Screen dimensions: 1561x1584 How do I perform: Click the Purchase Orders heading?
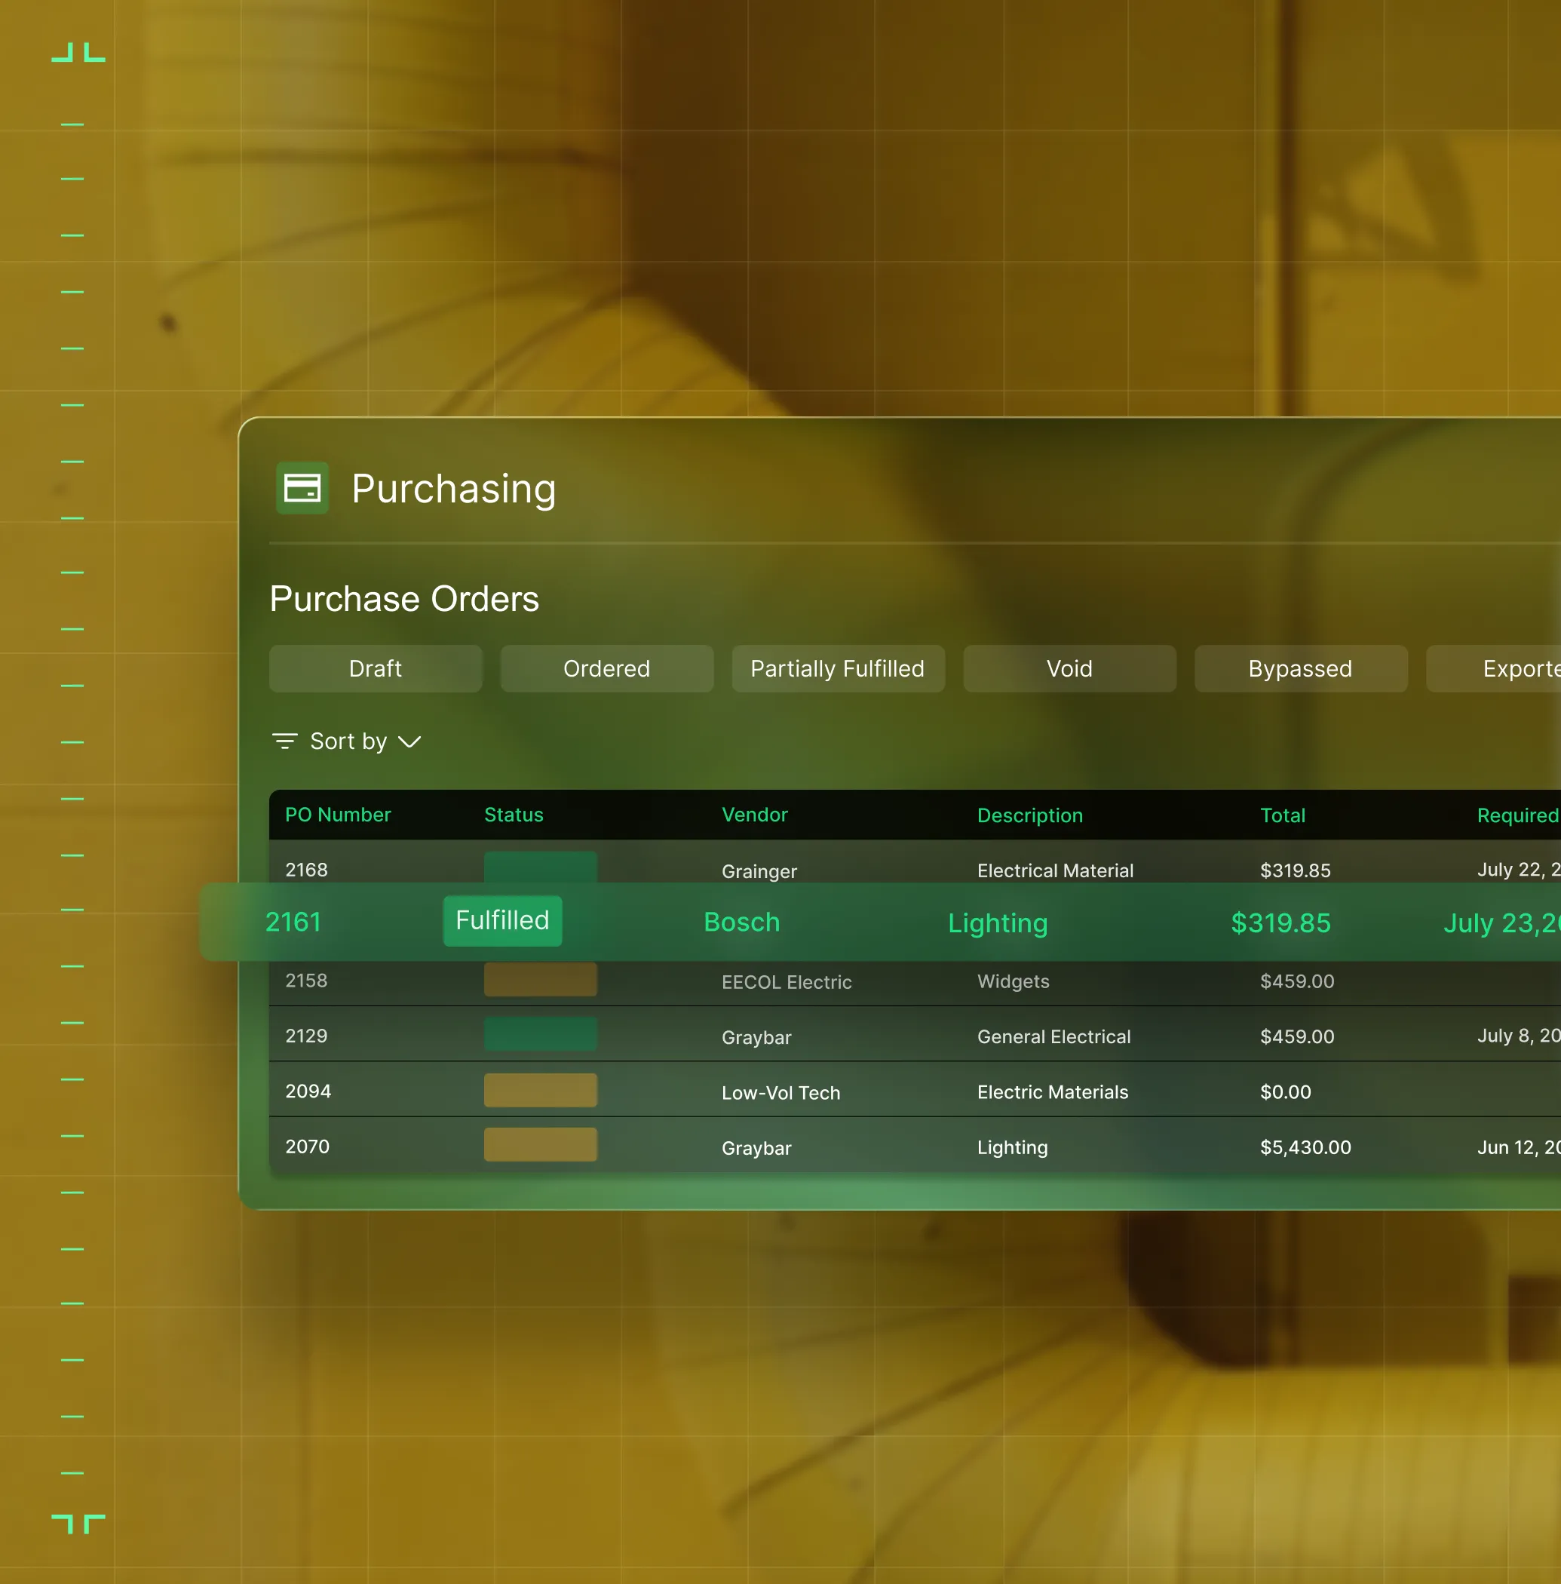click(404, 598)
